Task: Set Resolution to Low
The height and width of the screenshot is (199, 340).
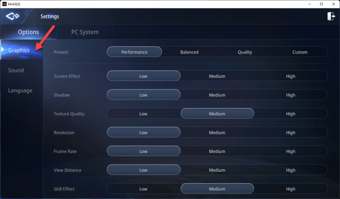Action: tap(143, 133)
